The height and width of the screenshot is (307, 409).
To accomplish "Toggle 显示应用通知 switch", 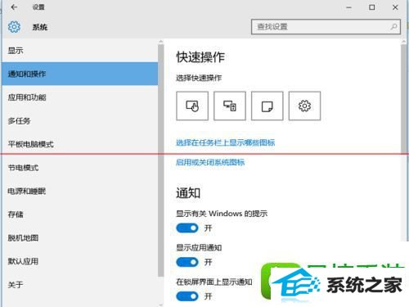I will point(187,262).
